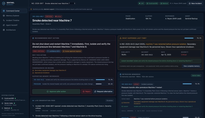This screenshot has height=118, width=205.
Task: Click the Architecture globe icon
Action: click(4, 30)
